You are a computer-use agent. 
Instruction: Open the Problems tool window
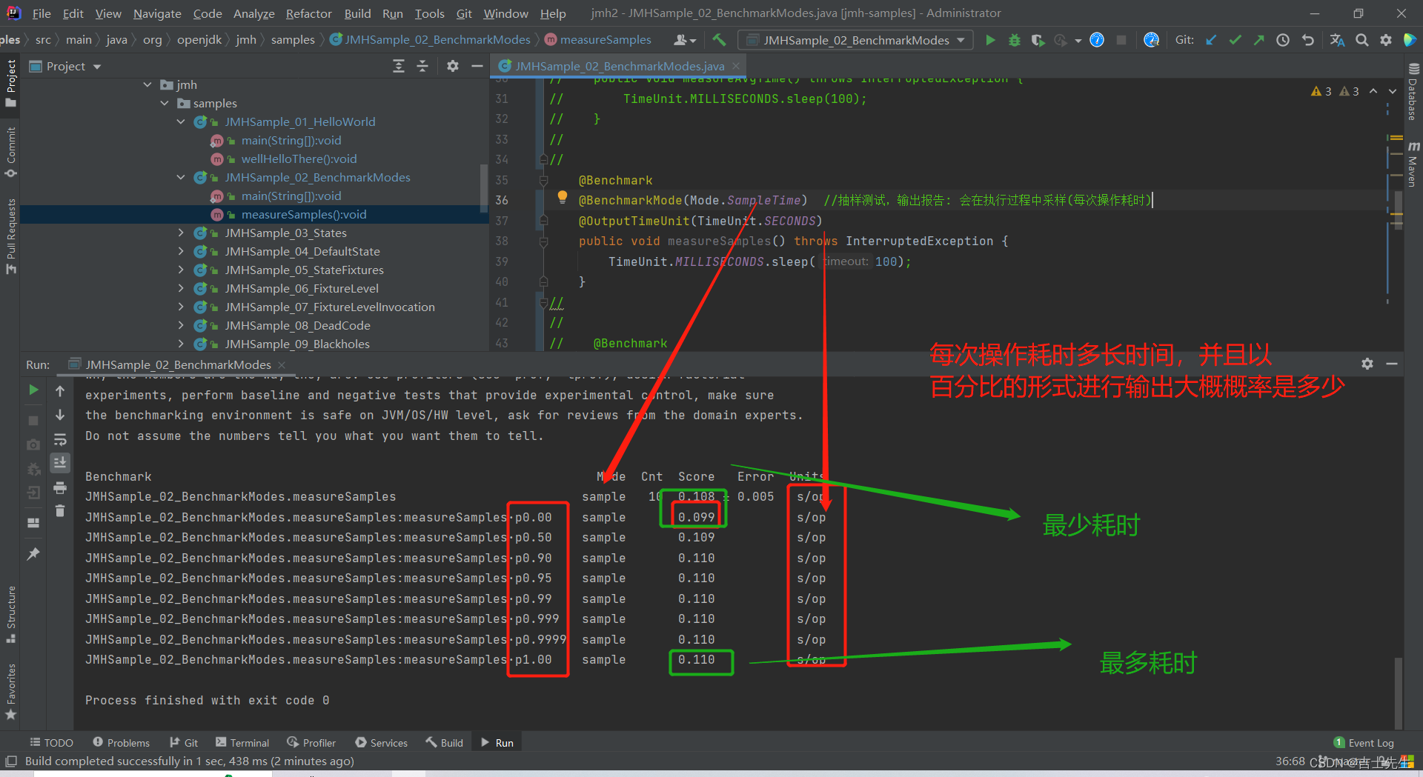(121, 743)
